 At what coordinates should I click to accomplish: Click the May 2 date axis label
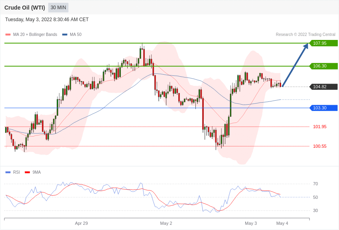(x=166, y=223)
